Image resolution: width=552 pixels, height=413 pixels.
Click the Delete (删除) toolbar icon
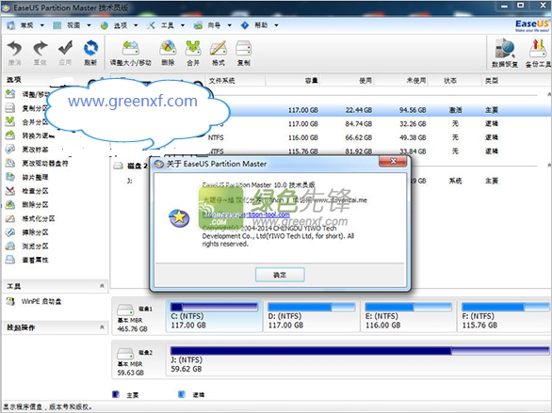168,48
